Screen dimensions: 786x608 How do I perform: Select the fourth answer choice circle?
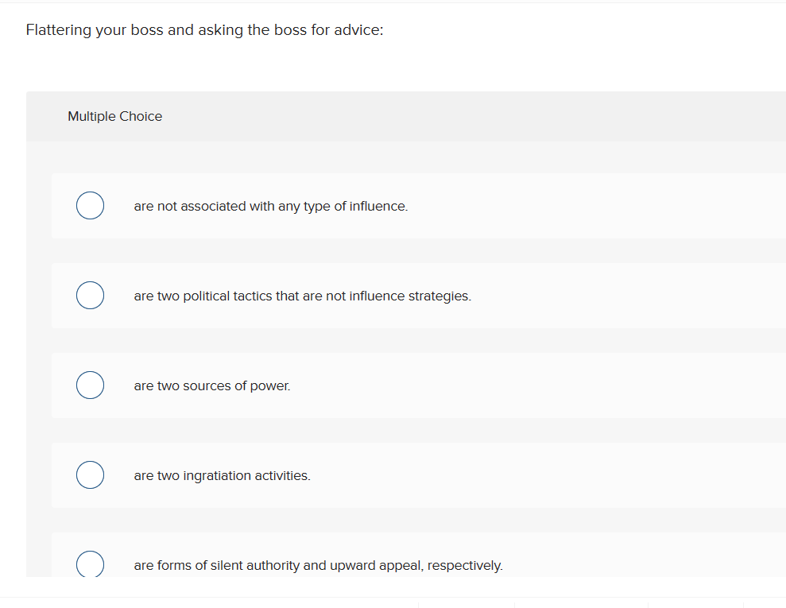pyautogui.click(x=90, y=474)
